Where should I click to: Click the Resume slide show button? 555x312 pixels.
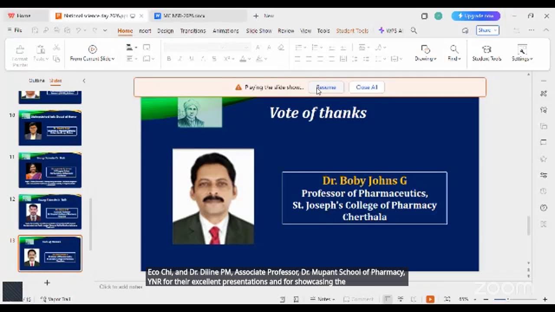coord(326,87)
